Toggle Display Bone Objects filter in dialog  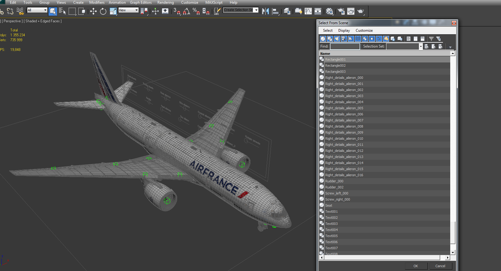379,39
